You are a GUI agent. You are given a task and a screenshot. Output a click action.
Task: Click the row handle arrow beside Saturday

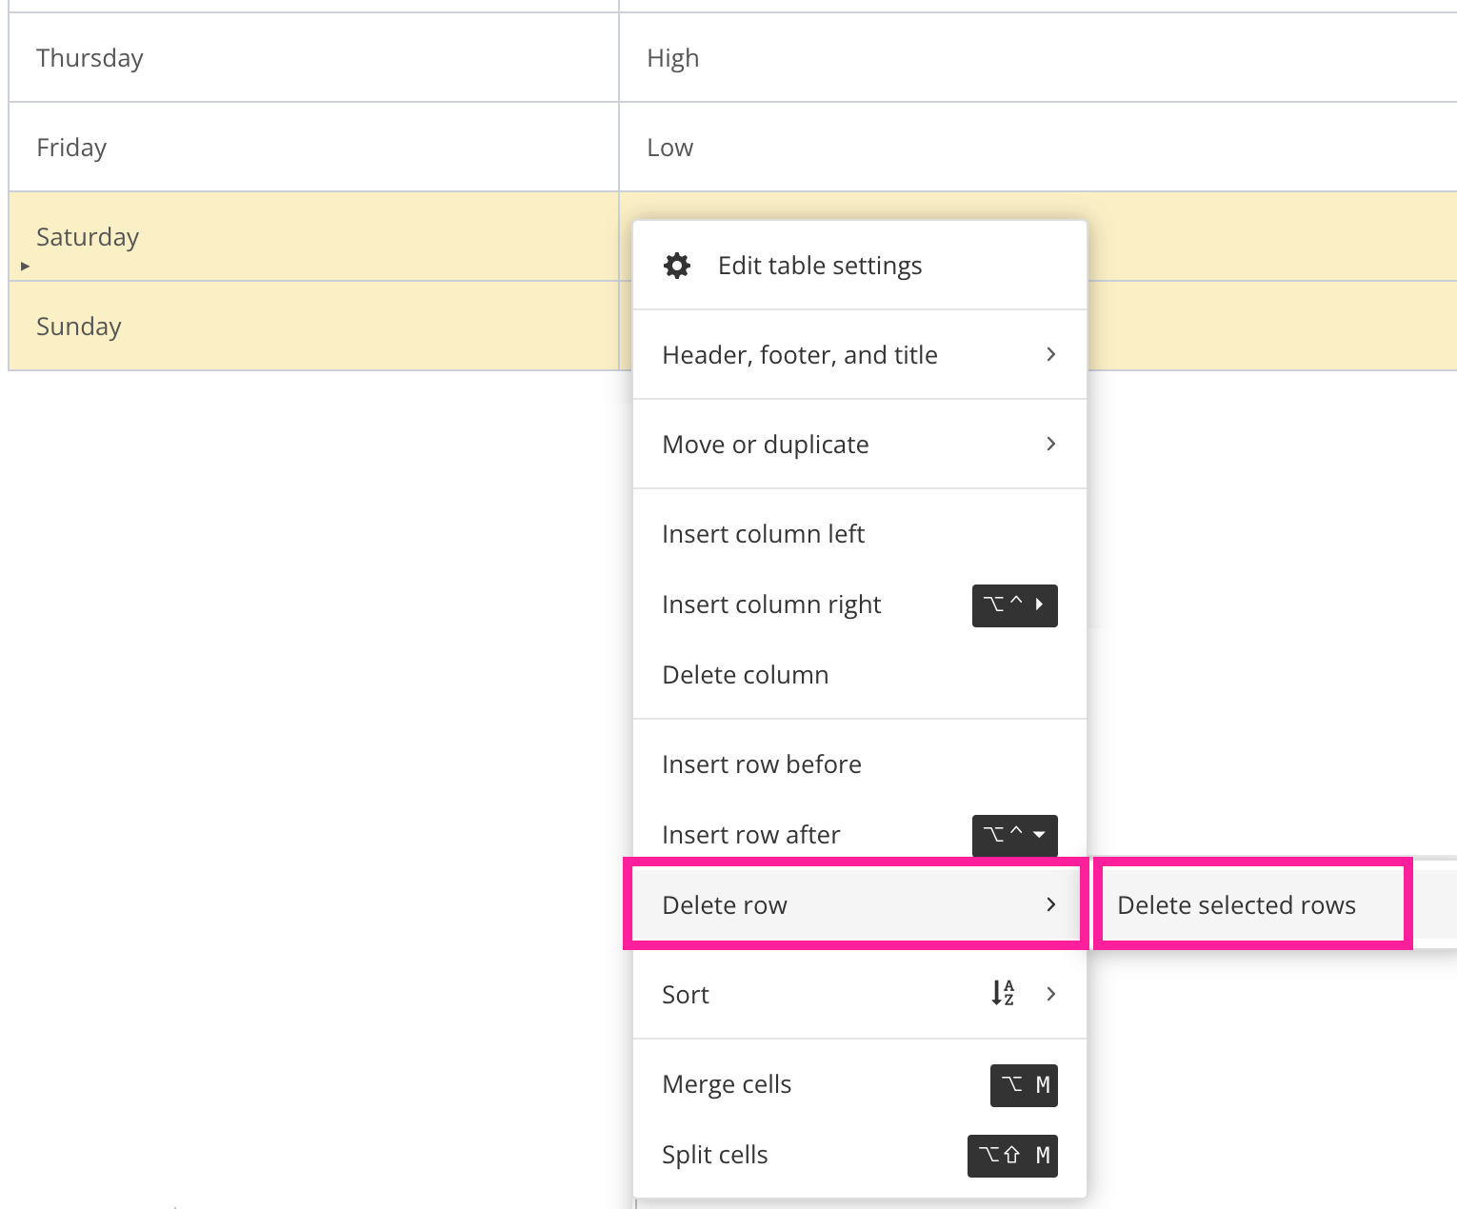pos(24,267)
